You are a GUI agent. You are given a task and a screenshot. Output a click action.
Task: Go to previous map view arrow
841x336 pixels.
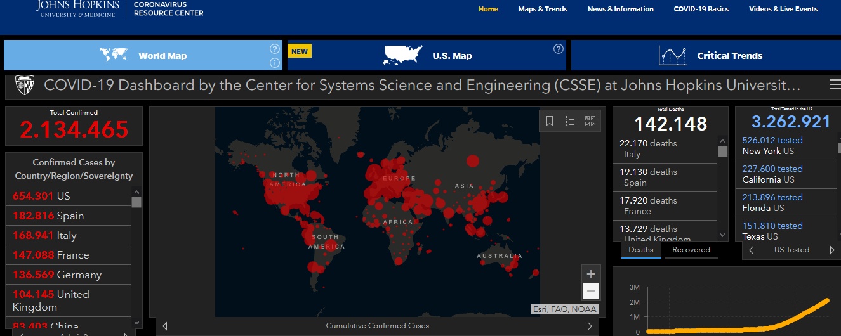(x=165, y=326)
